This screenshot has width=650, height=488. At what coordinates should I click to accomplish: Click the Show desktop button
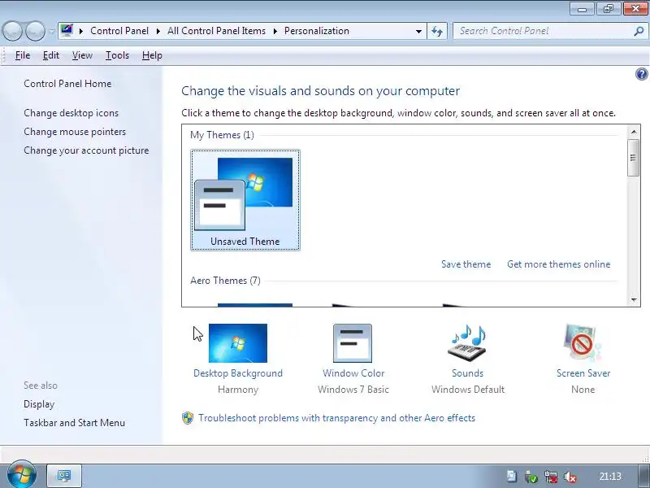pyautogui.click(x=643, y=476)
